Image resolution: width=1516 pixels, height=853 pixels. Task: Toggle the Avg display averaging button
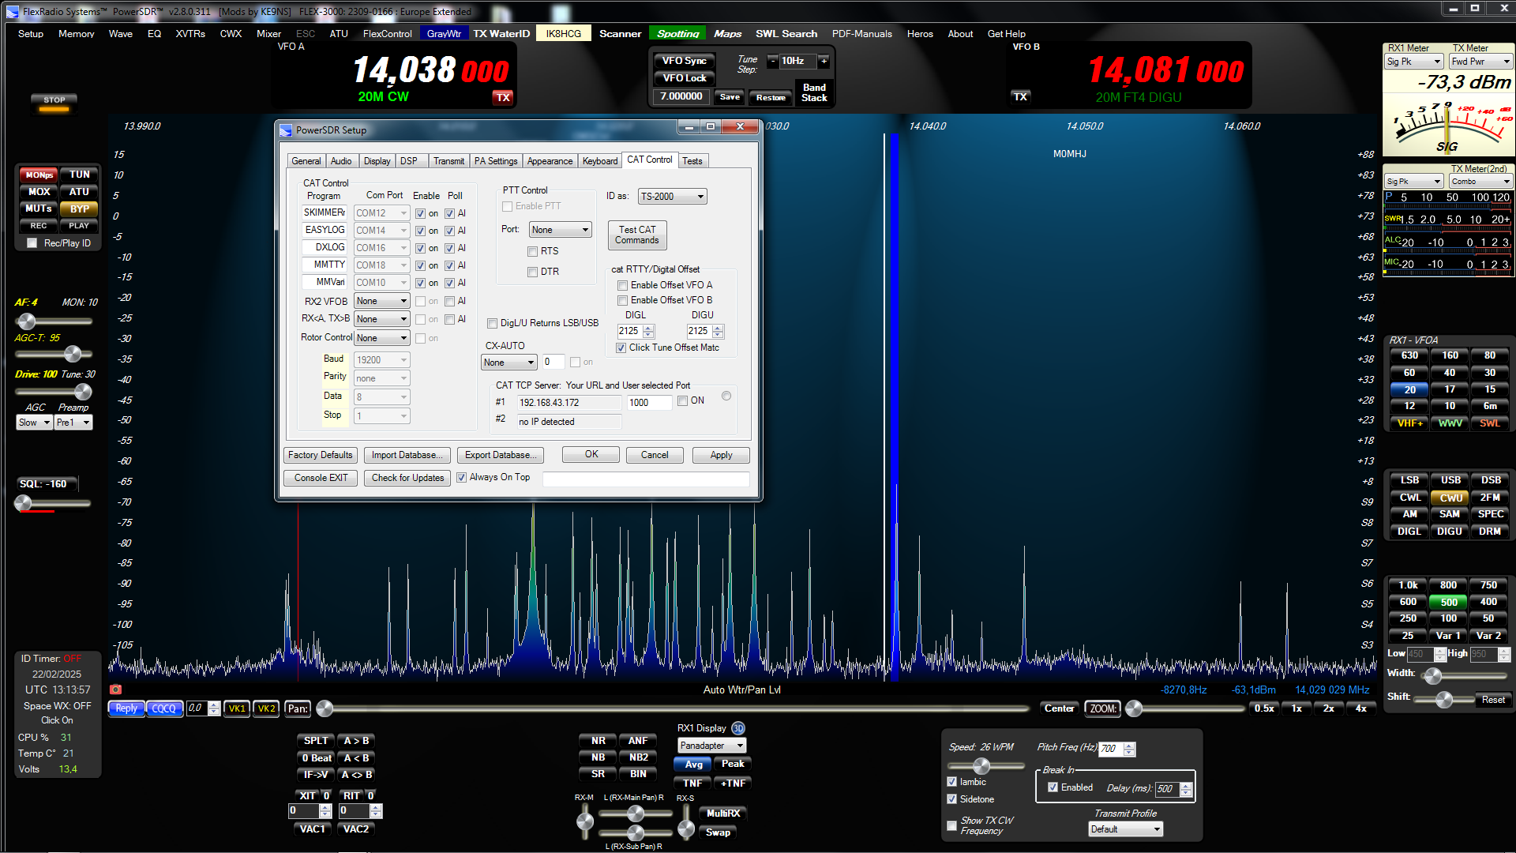click(693, 764)
